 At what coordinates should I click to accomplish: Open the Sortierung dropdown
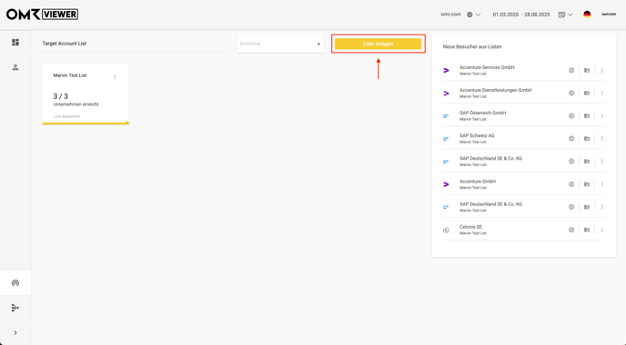(x=280, y=44)
